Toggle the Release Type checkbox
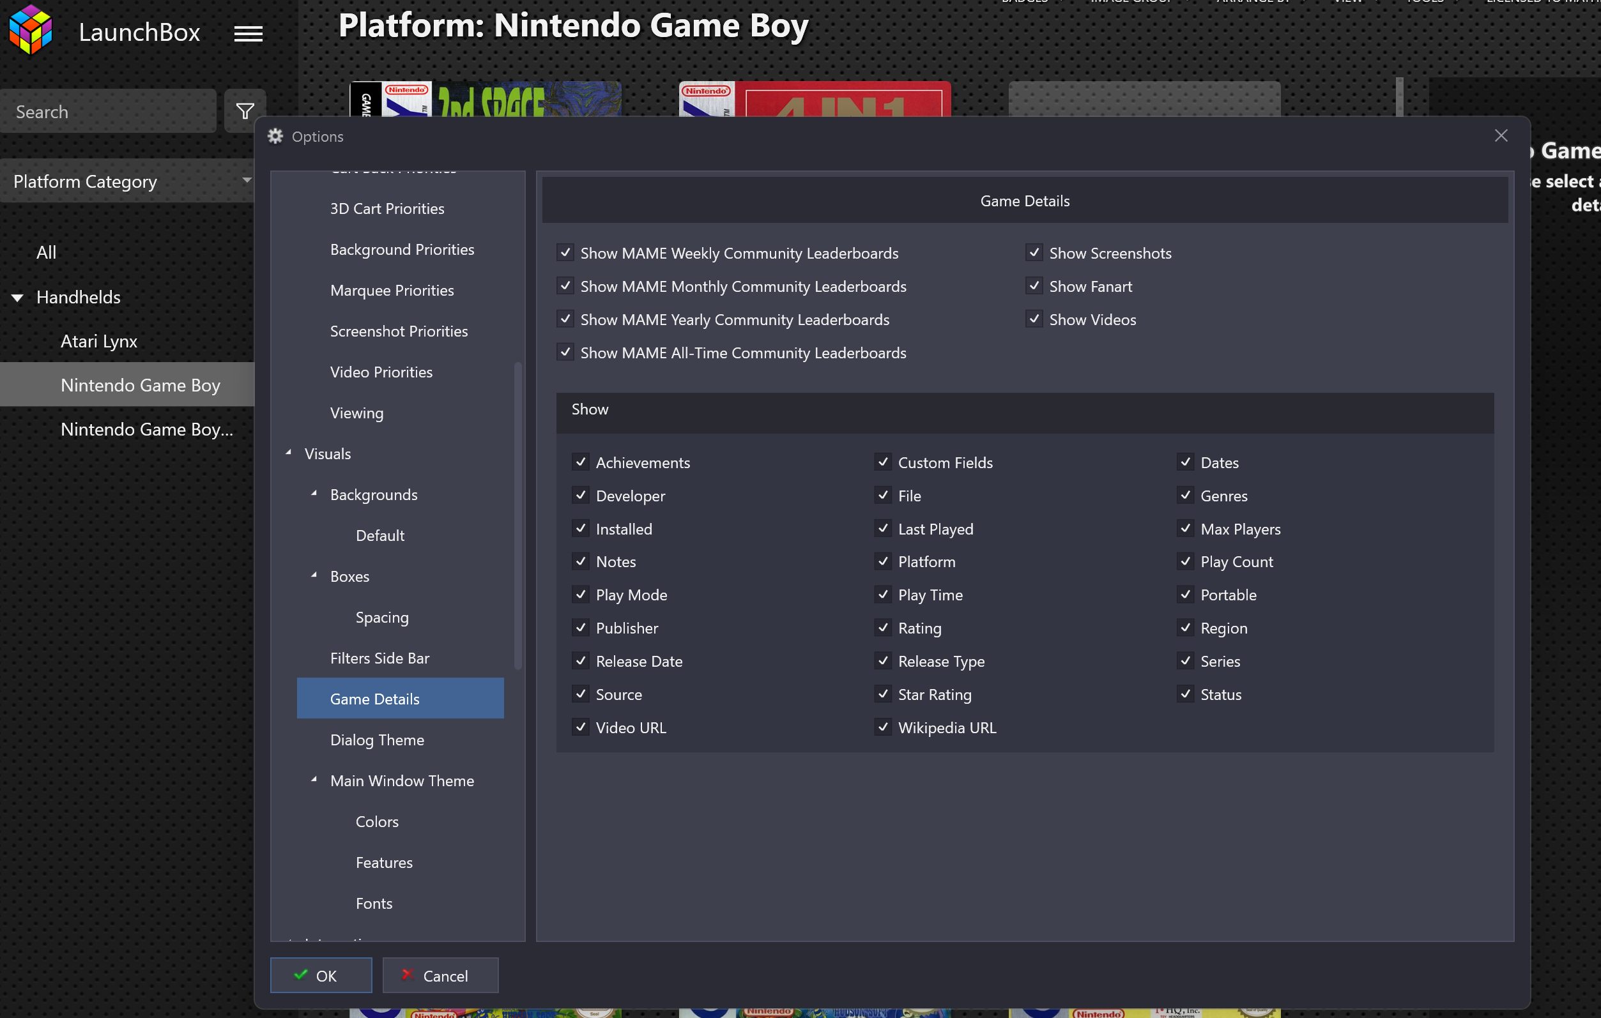Viewport: 1601px width, 1018px height. pos(883,660)
